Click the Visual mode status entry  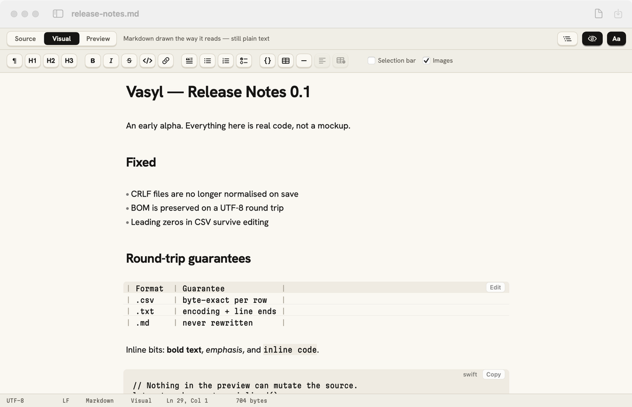tap(141, 401)
